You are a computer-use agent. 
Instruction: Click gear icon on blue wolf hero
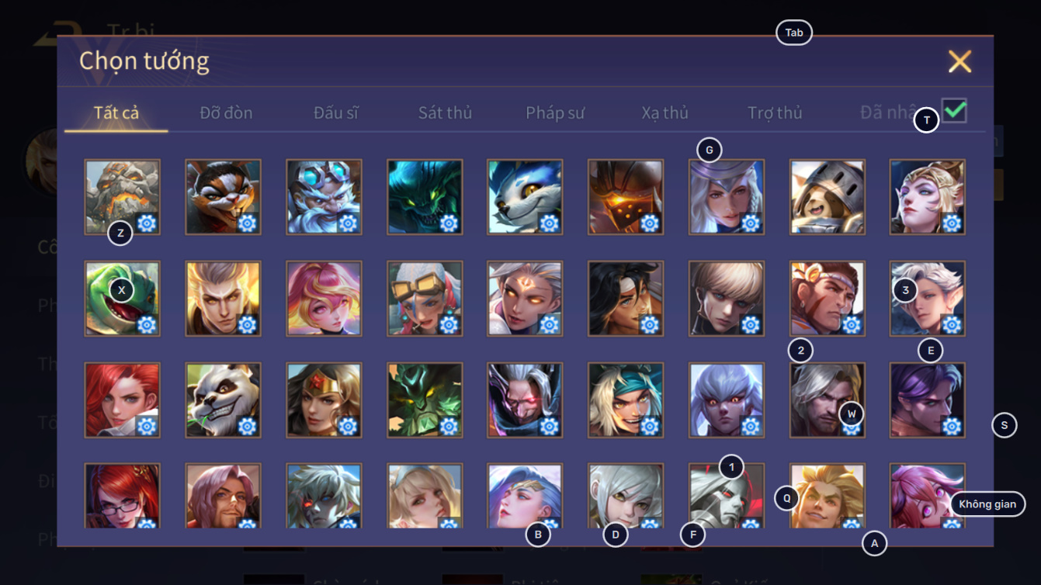tap(549, 223)
